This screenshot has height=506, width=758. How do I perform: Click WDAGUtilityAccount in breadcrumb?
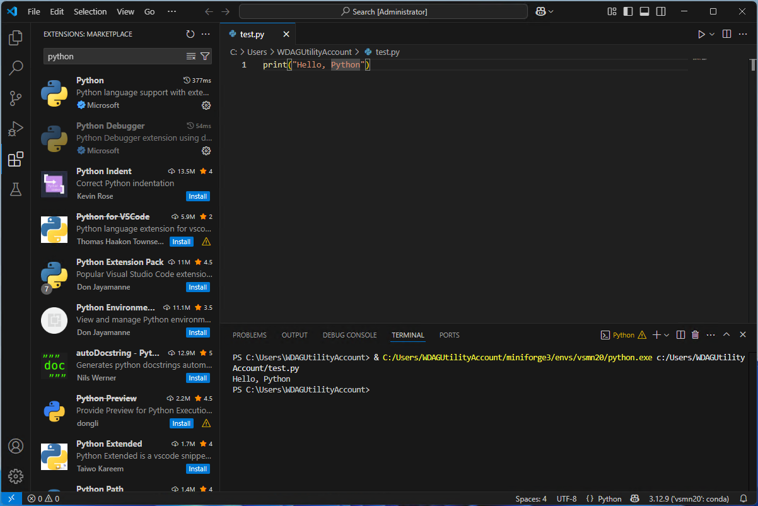click(x=314, y=52)
